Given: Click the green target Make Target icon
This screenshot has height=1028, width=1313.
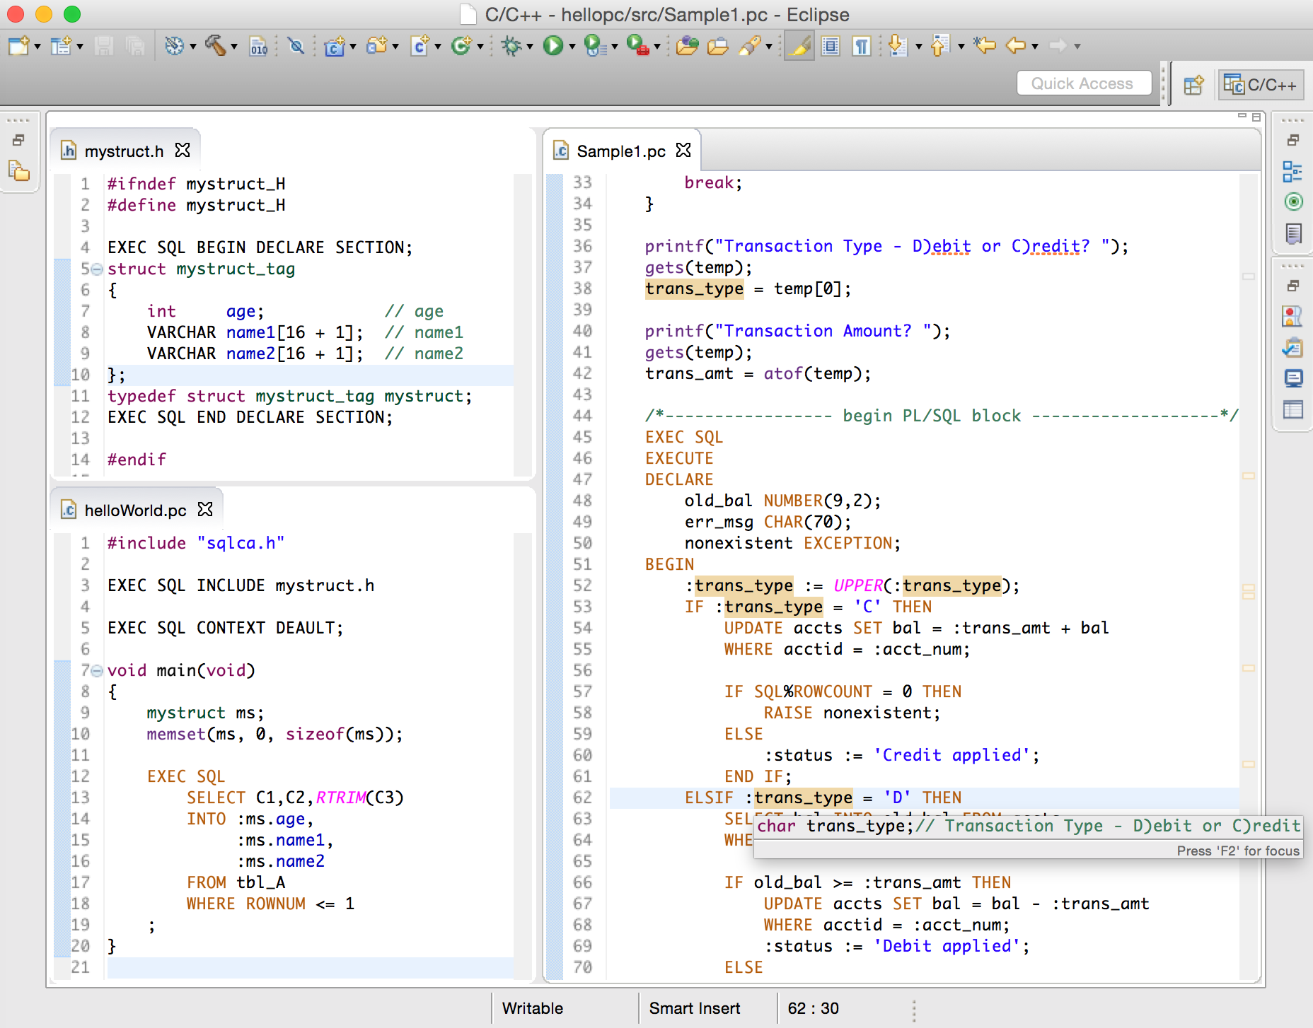Looking at the screenshot, I should (1293, 202).
